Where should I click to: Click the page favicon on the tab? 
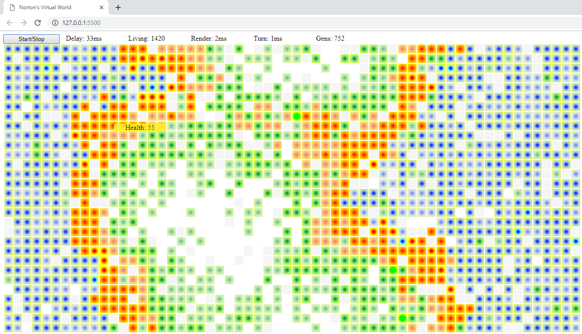click(x=12, y=7)
